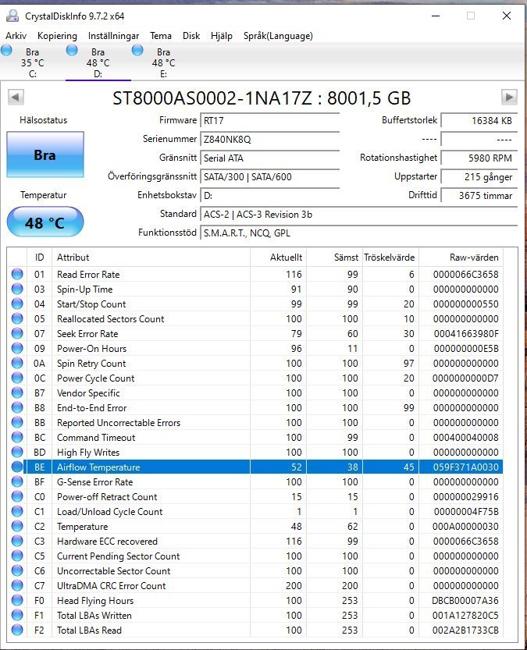The image size is (527, 650).
Task: Select the Reported Uncorrectable Errors row
Action: click(x=255, y=422)
